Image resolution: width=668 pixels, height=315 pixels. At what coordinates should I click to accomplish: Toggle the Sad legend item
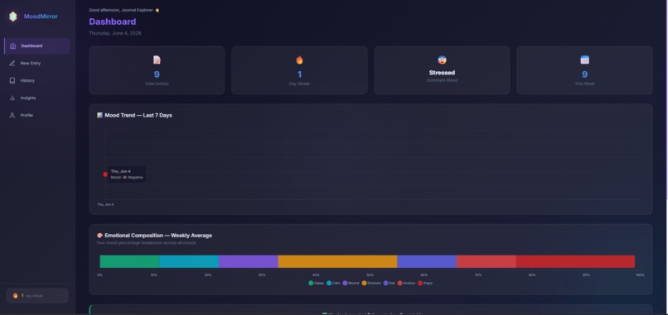(389, 283)
